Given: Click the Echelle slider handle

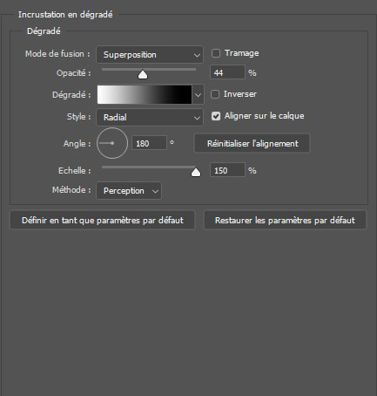Looking at the screenshot, I should pos(196,172).
